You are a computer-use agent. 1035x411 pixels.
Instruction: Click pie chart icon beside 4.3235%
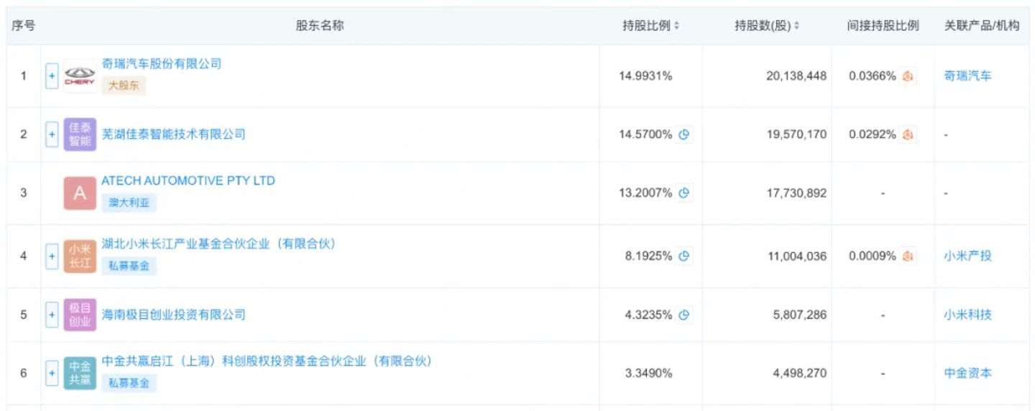[684, 315]
